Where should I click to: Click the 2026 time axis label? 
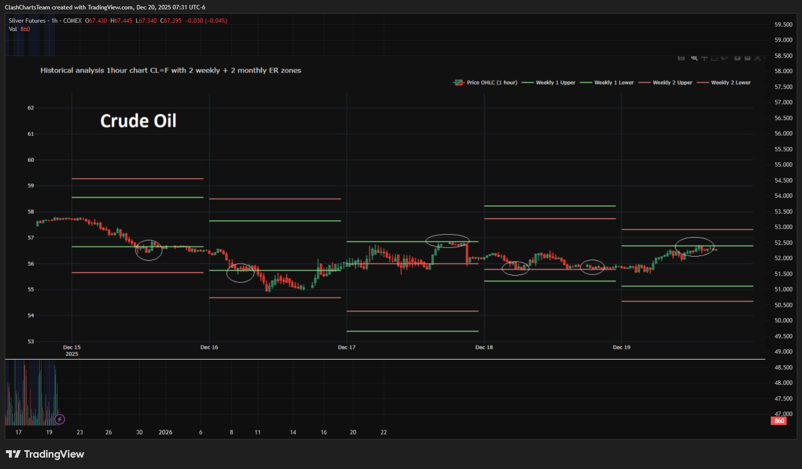click(166, 432)
